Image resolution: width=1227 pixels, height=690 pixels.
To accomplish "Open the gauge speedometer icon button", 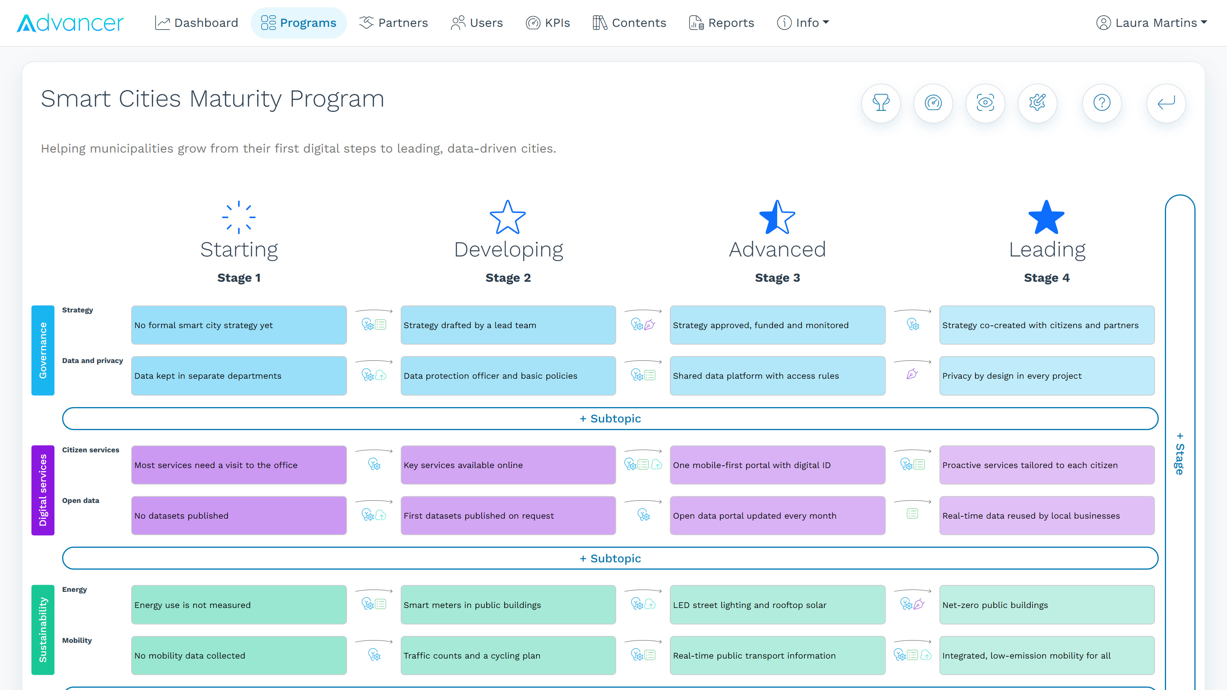I will [933, 103].
